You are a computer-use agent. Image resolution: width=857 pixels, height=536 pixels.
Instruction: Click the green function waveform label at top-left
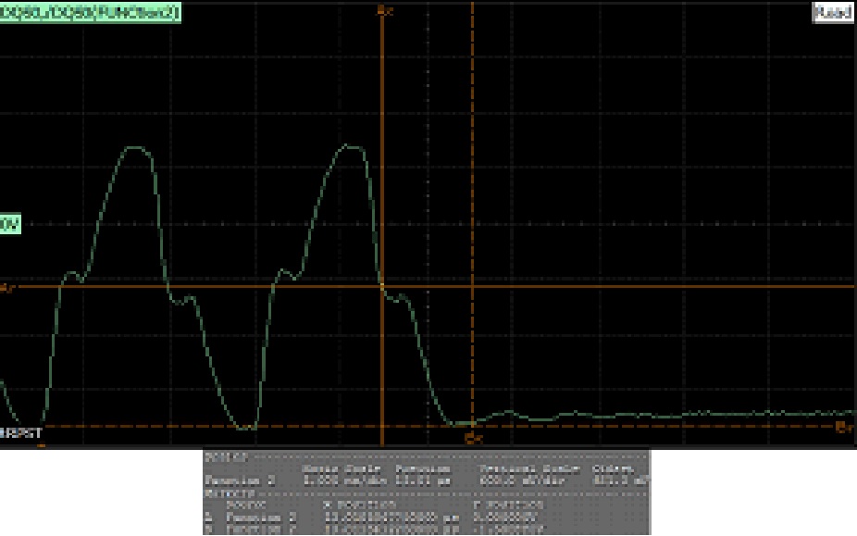tap(90, 13)
